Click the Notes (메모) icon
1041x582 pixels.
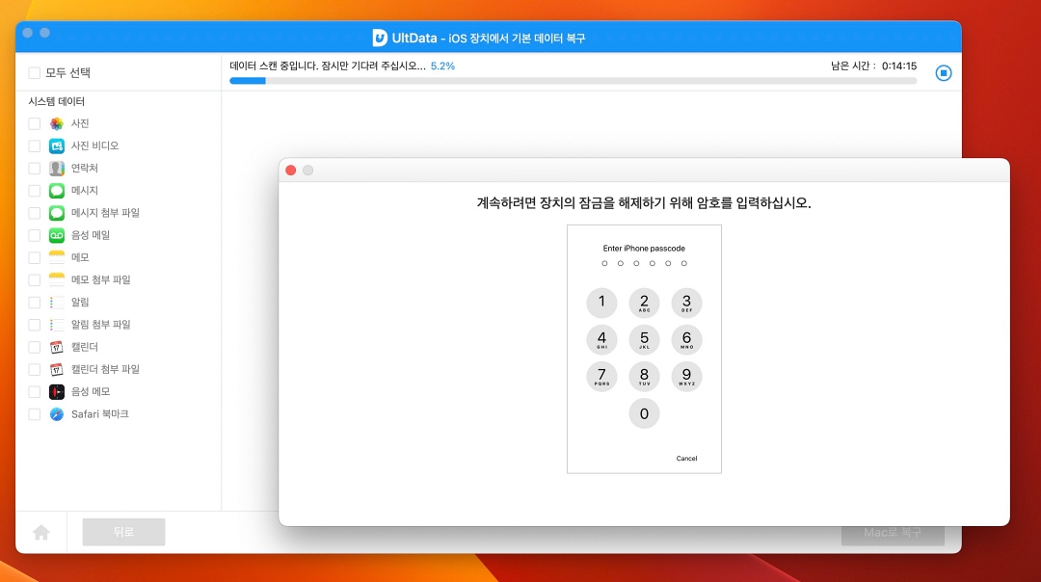57,257
